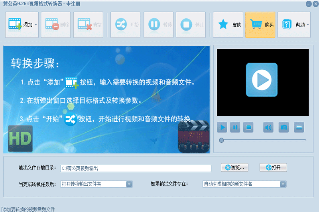Open the 皮肤 (Skin) star button
319x212 pixels.
click(x=228, y=25)
